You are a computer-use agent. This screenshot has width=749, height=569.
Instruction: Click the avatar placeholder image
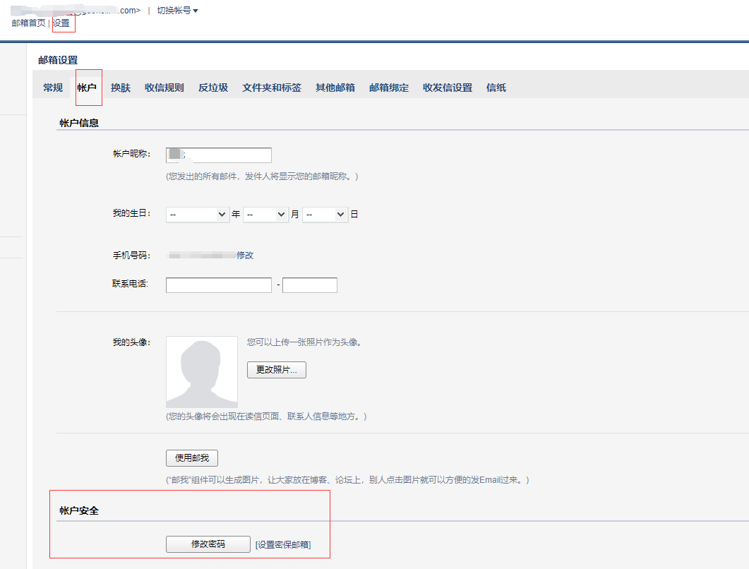pyautogui.click(x=202, y=372)
